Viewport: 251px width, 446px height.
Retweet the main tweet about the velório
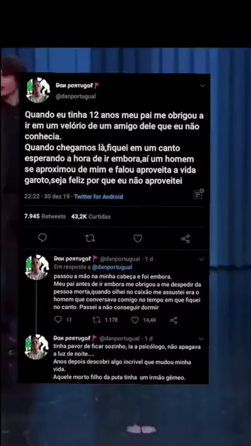point(90,238)
